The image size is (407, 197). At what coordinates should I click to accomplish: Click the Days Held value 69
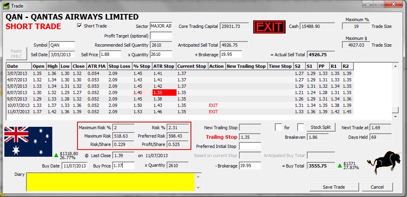(380, 137)
